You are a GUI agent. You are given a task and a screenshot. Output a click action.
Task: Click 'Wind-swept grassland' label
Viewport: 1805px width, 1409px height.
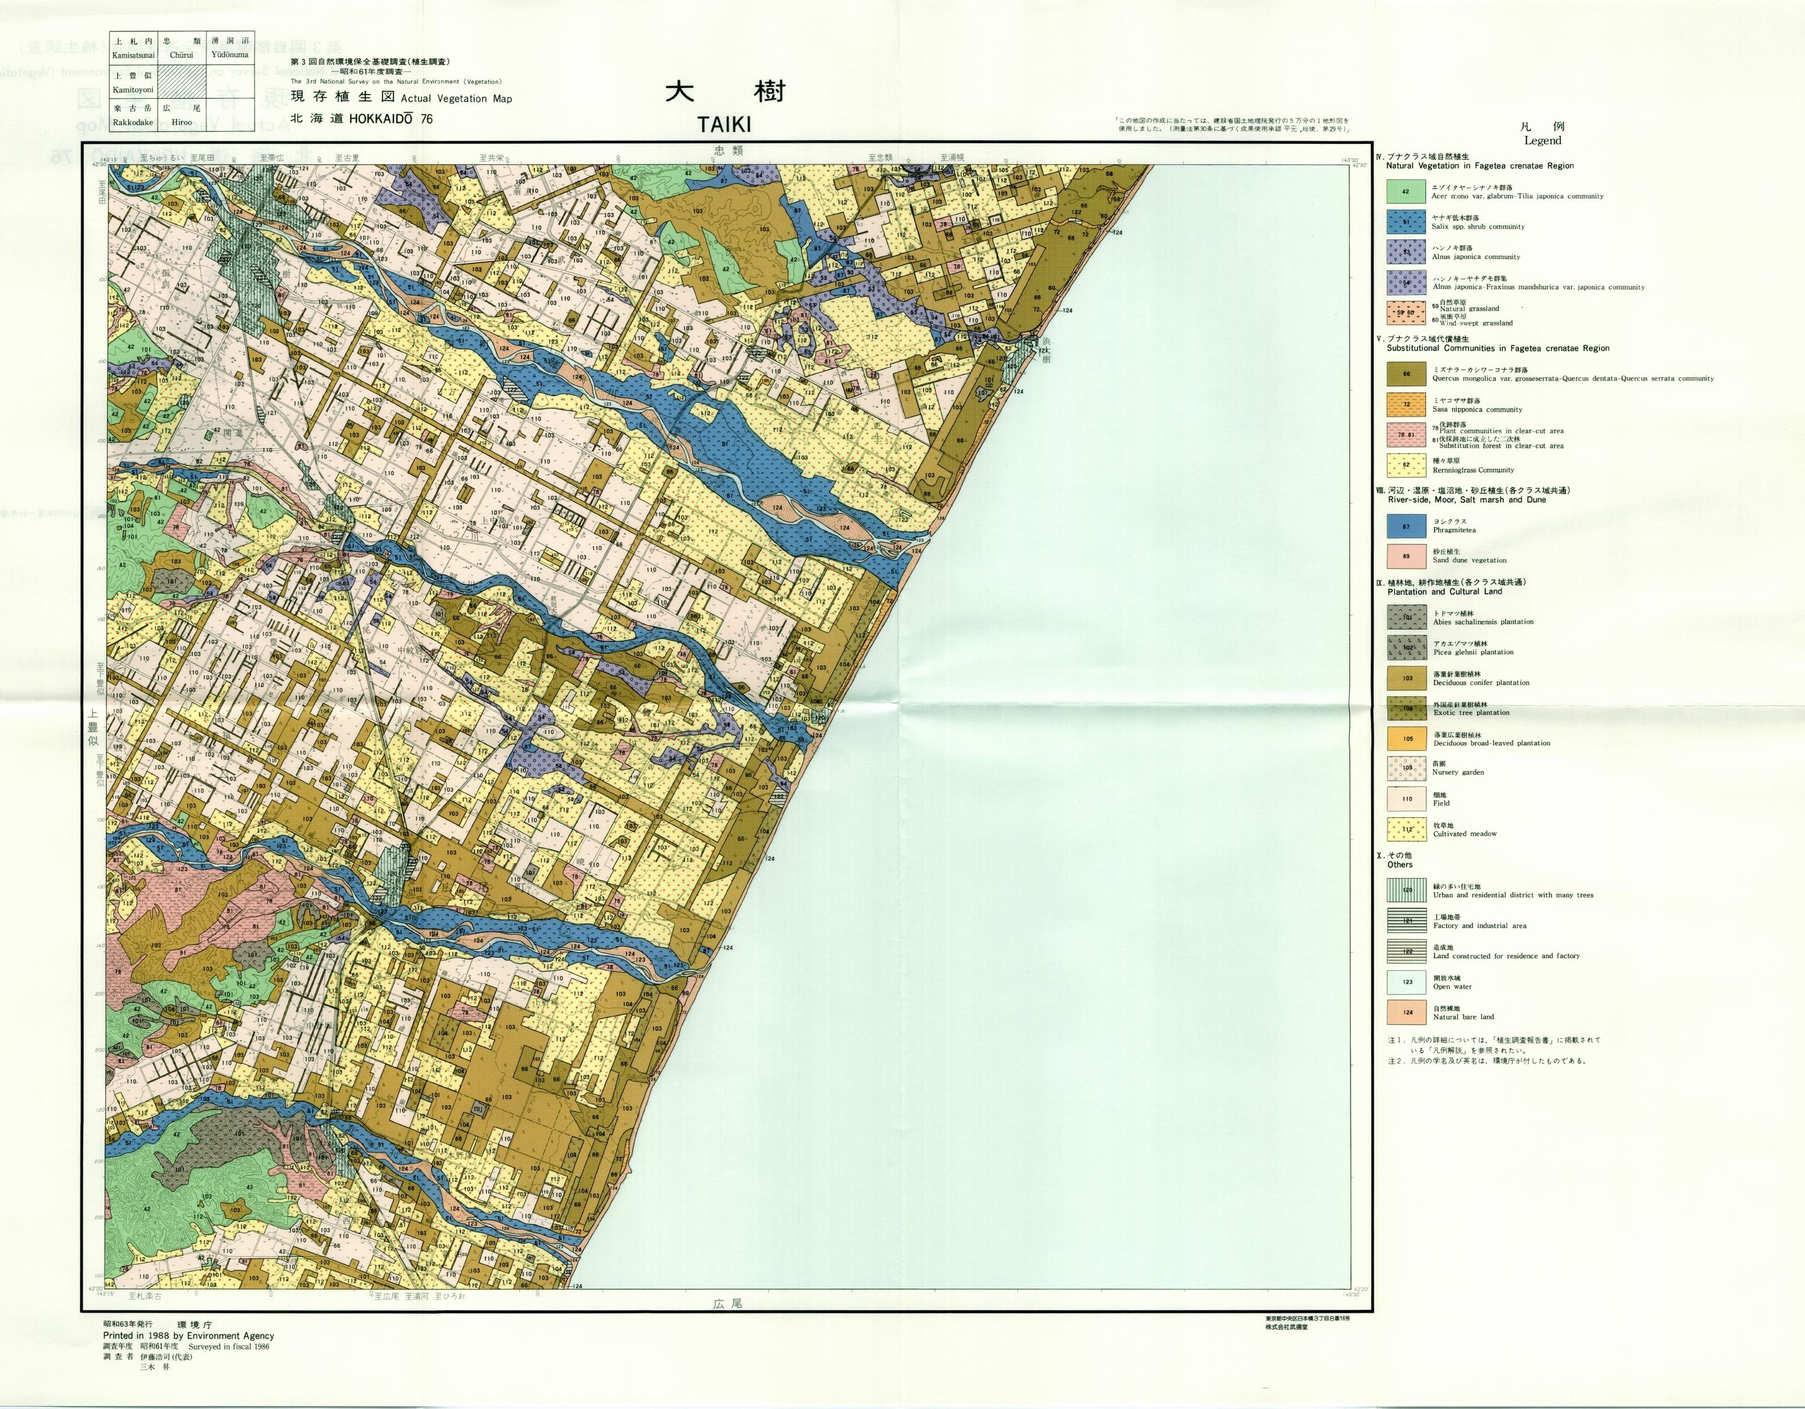(x=1476, y=323)
